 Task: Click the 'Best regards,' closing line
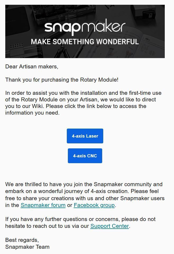pos(22,240)
